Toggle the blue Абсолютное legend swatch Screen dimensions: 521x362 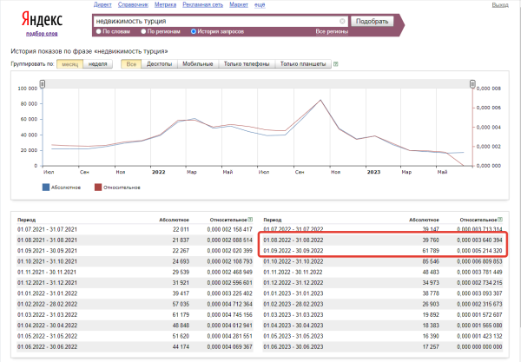click(x=47, y=187)
